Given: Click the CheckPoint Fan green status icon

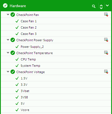Looking at the screenshot, I should [x=13, y=15].
